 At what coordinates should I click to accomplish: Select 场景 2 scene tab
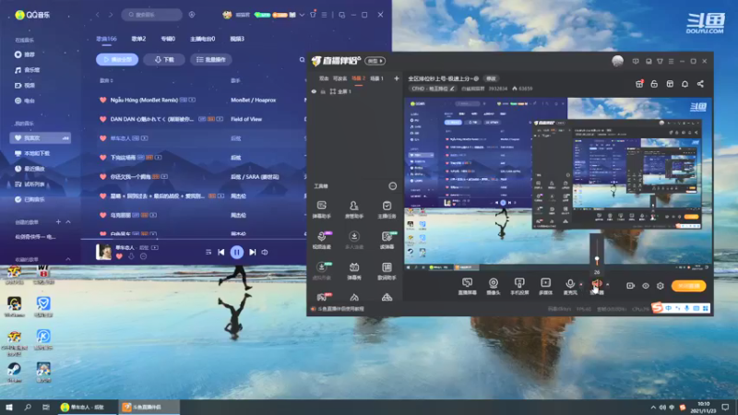358,78
